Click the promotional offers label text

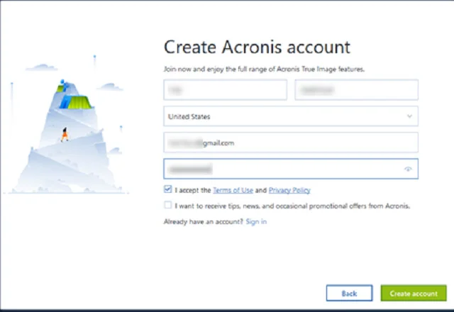click(292, 206)
